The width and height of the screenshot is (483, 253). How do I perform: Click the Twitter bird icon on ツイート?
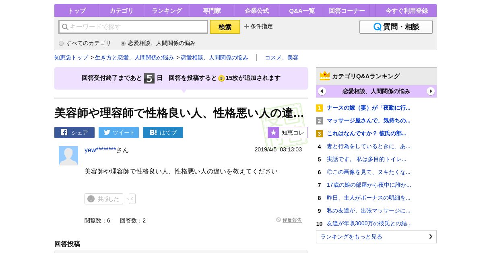(107, 132)
